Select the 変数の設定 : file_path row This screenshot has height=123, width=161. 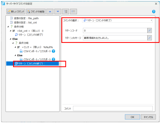pyautogui.click(x=24, y=18)
